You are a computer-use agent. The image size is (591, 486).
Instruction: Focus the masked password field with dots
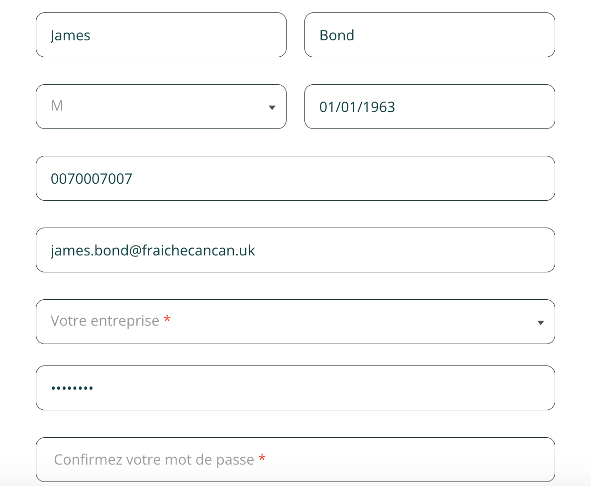(295, 387)
